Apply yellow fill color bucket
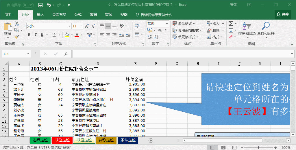296x150 pixels. pyautogui.click(x=67, y=35)
